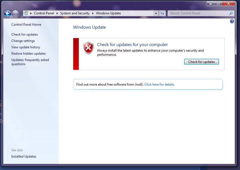Click the magnifier search icon

(231, 13)
